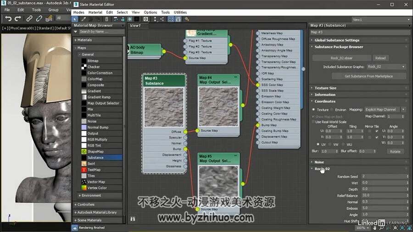This screenshot has width=413, height=232.
Task: Toggle the U Mirror checkbox
Action: tap(369, 131)
